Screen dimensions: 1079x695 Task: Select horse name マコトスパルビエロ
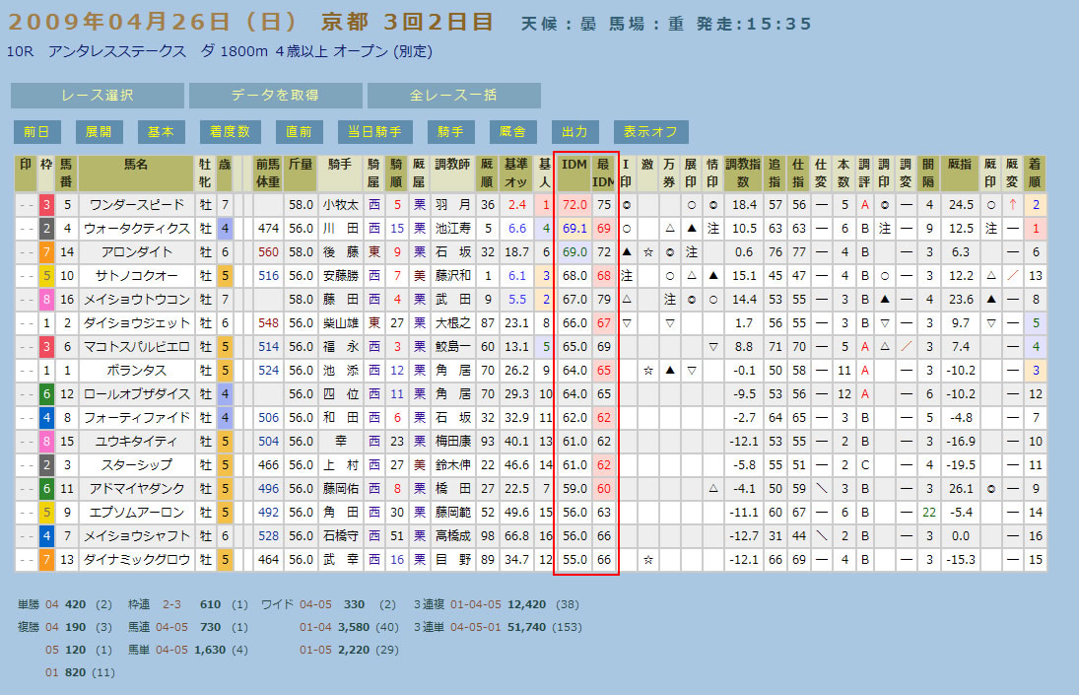(x=136, y=347)
